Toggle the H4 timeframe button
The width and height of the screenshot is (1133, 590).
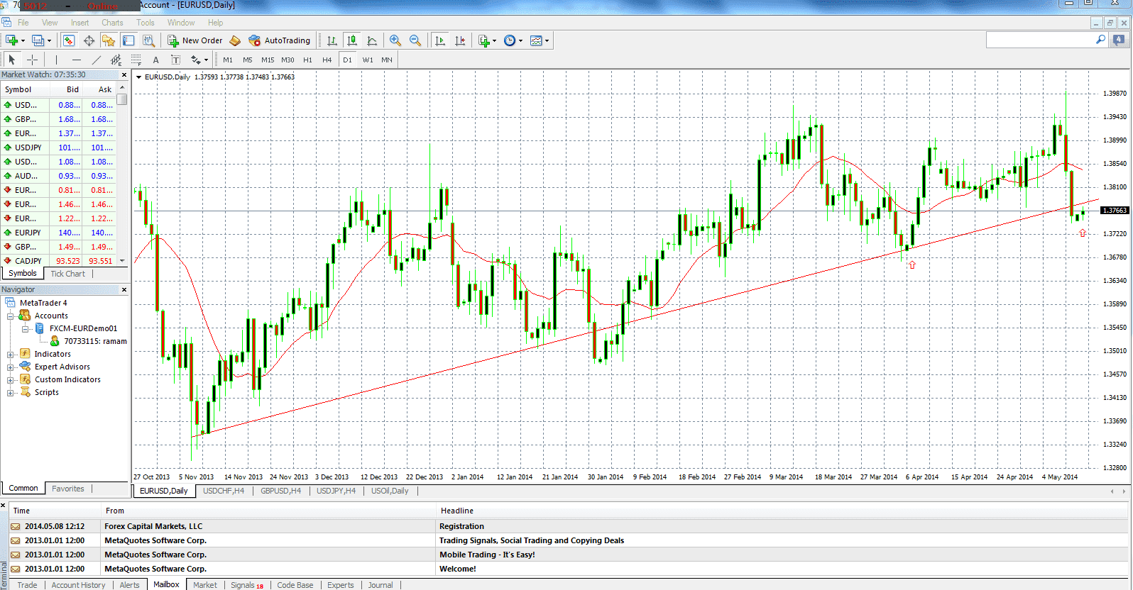(x=327, y=60)
